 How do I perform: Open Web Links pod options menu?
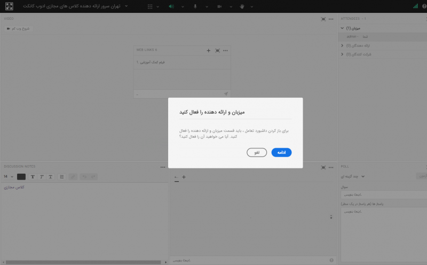click(x=225, y=50)
